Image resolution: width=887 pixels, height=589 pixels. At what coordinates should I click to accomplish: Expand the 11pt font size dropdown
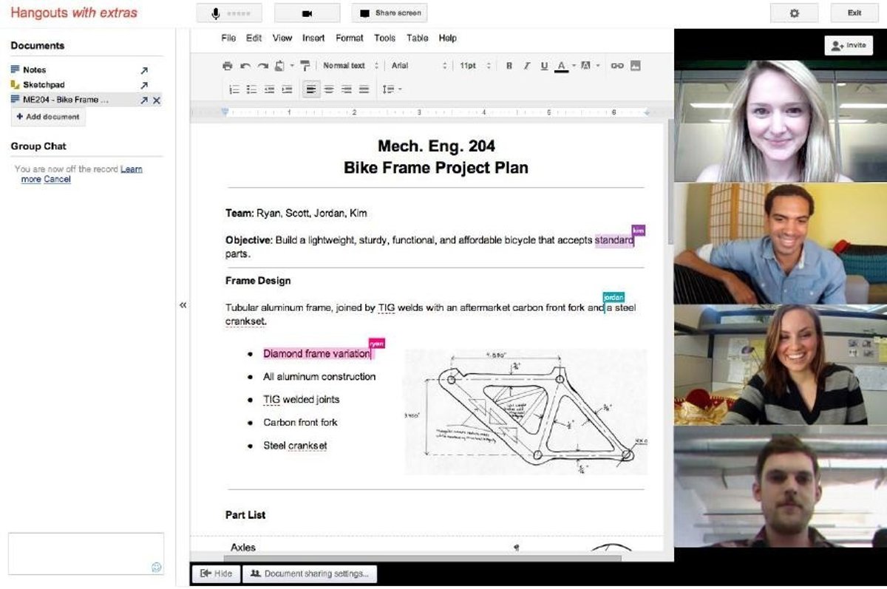pos(475,66)
